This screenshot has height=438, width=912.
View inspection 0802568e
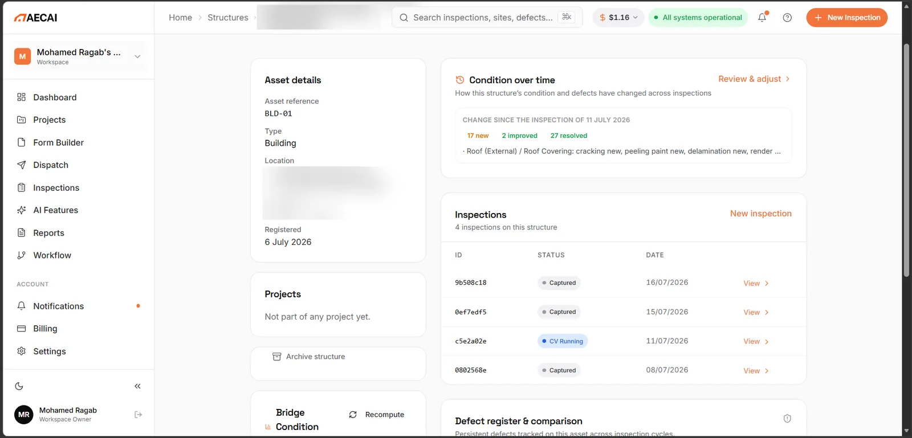[x=756, y=371]
